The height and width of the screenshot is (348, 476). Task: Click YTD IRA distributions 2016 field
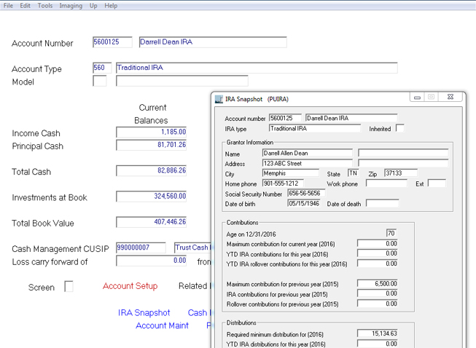pos(378,344)
